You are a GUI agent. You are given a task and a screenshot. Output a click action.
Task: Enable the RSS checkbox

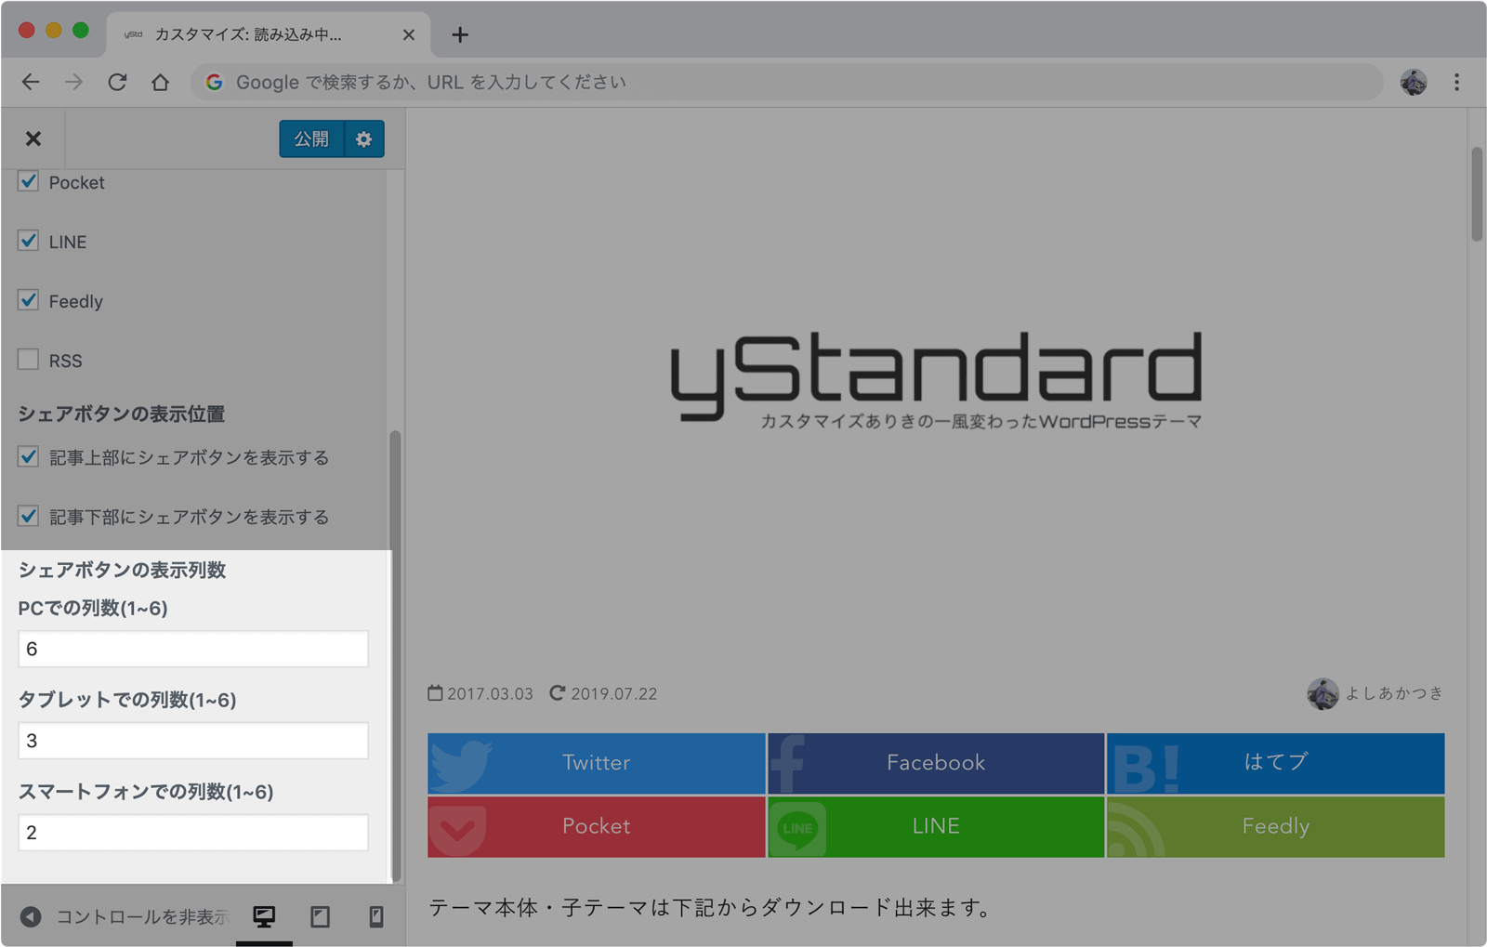(28, 360)
